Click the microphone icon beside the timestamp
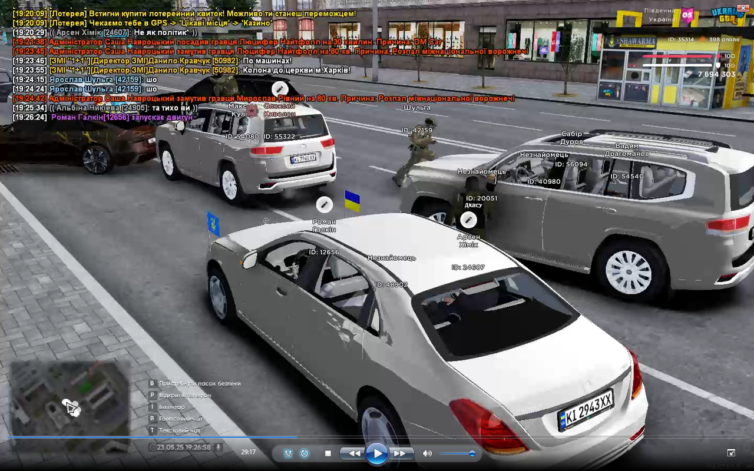This screenshot has height=471, width=754. tap(219, 447)
